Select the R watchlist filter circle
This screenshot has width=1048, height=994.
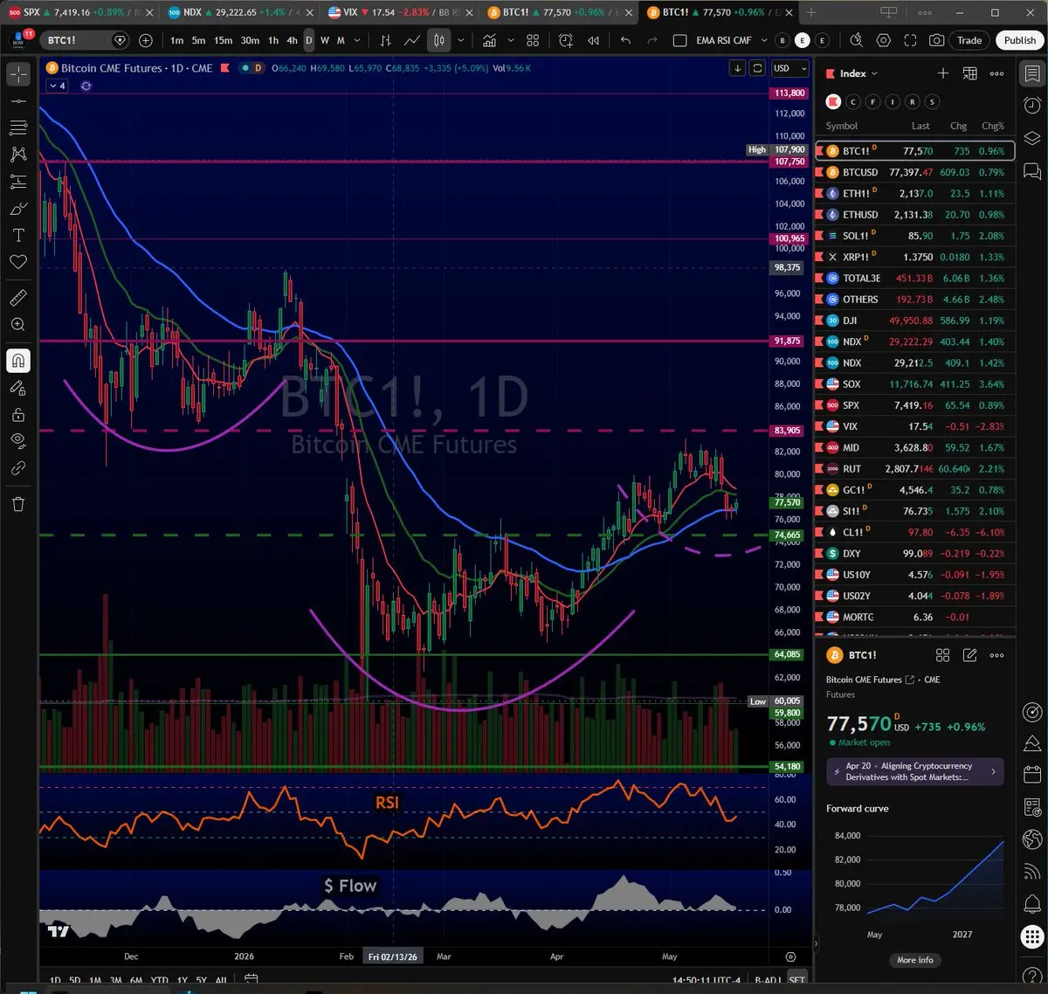pos(913,102)
